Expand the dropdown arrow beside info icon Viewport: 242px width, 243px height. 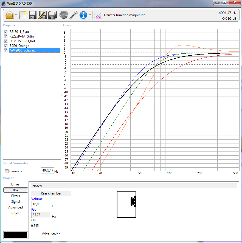[90, 15]
